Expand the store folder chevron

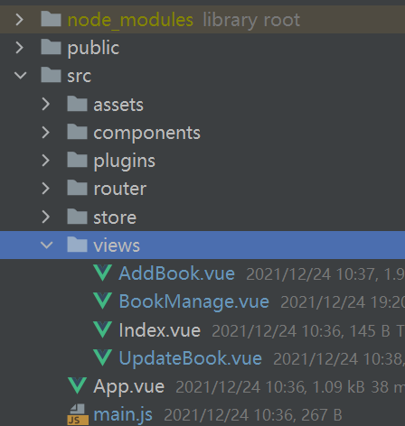tap(46, 217)
